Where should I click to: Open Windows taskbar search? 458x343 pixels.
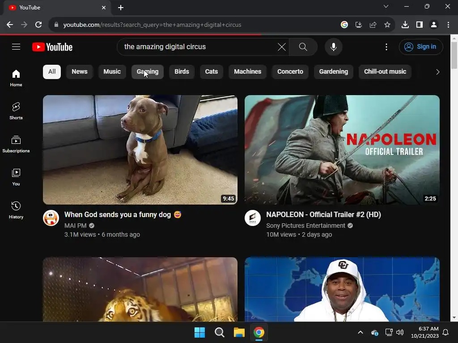[219, 332]
